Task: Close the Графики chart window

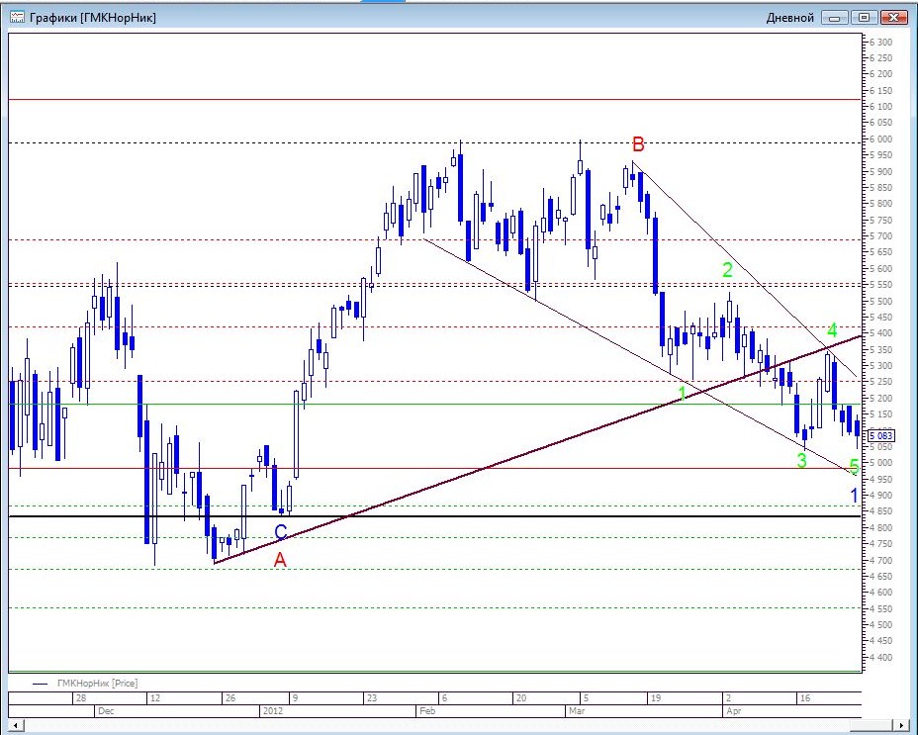Action: click(x=894, y=18)
